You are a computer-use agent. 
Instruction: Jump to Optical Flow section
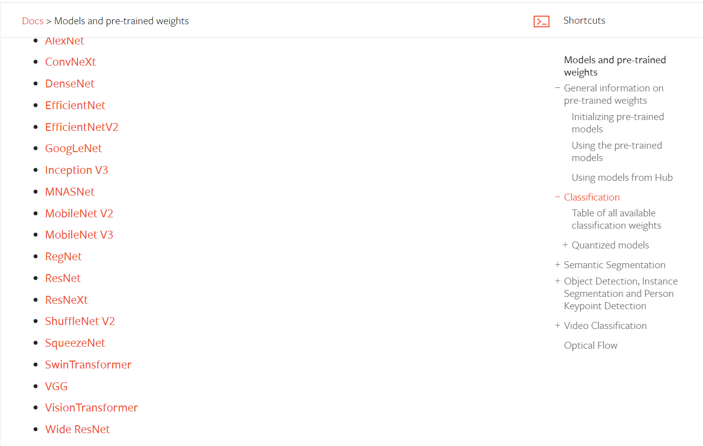[590, 345]
